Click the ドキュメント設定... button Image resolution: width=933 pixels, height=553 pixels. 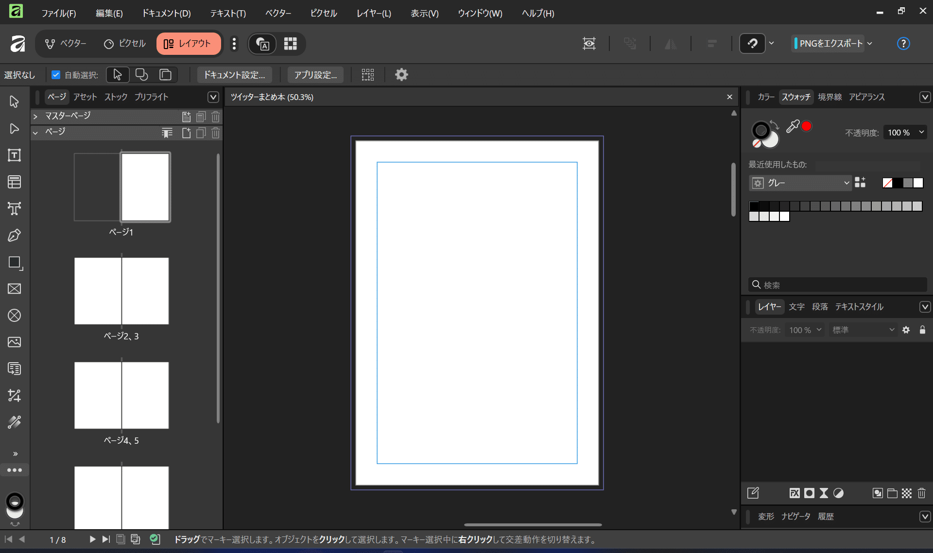click(x=234, y=75)
